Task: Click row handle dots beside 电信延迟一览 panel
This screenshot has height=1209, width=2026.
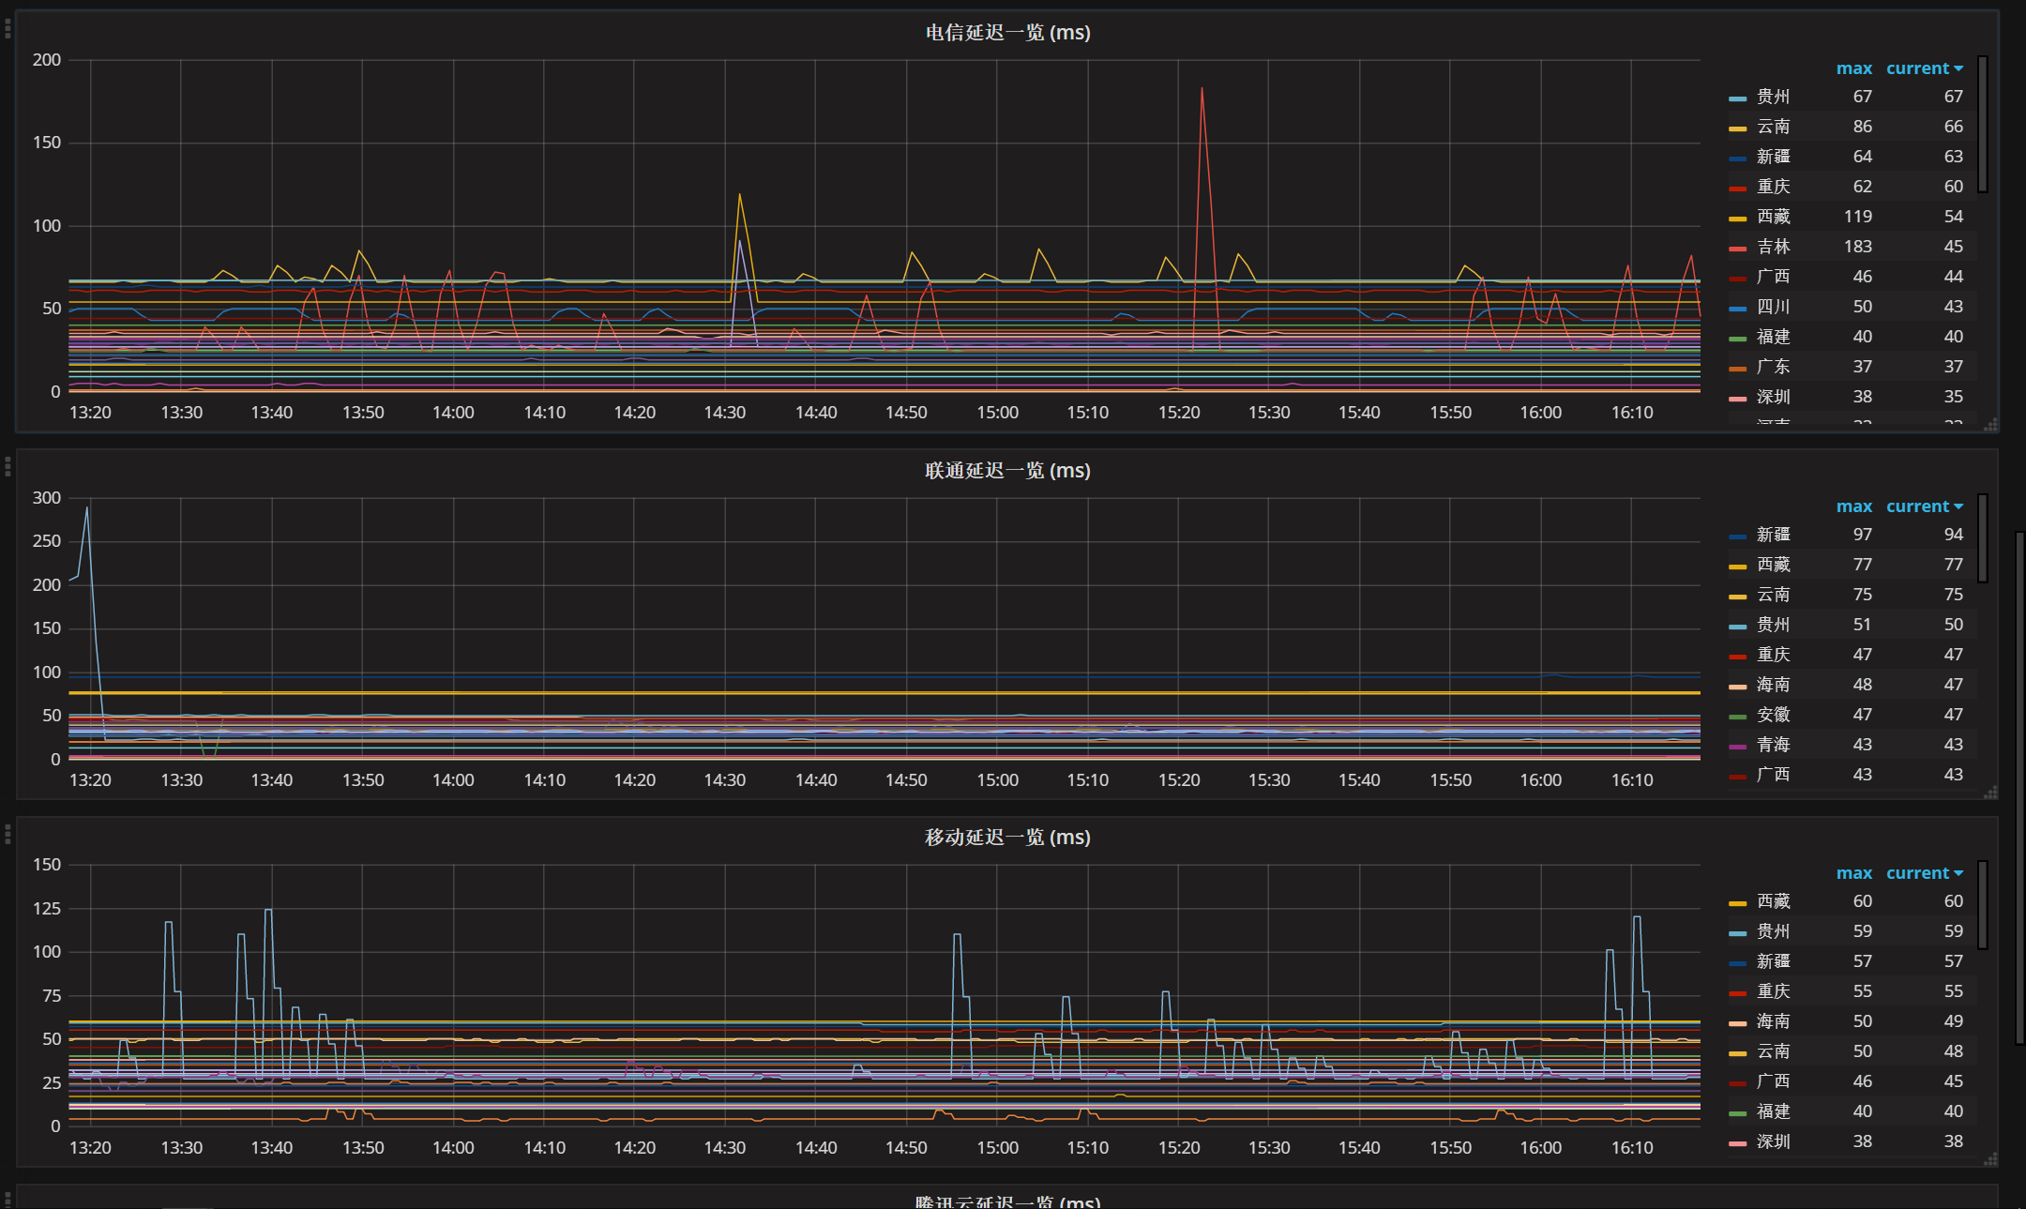Action: click(8, 28)
